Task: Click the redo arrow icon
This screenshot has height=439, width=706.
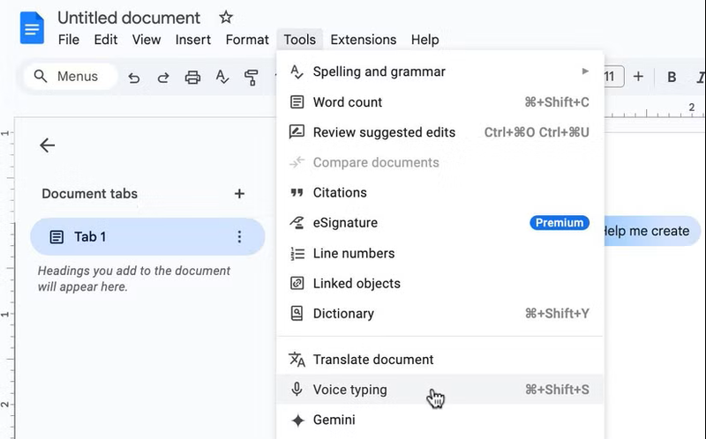Action: coord(163,78)
